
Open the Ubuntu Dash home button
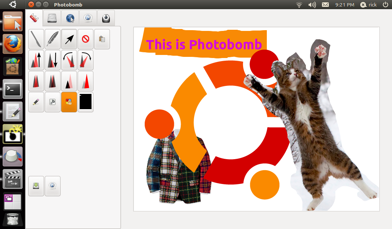[x=13, y=5]
